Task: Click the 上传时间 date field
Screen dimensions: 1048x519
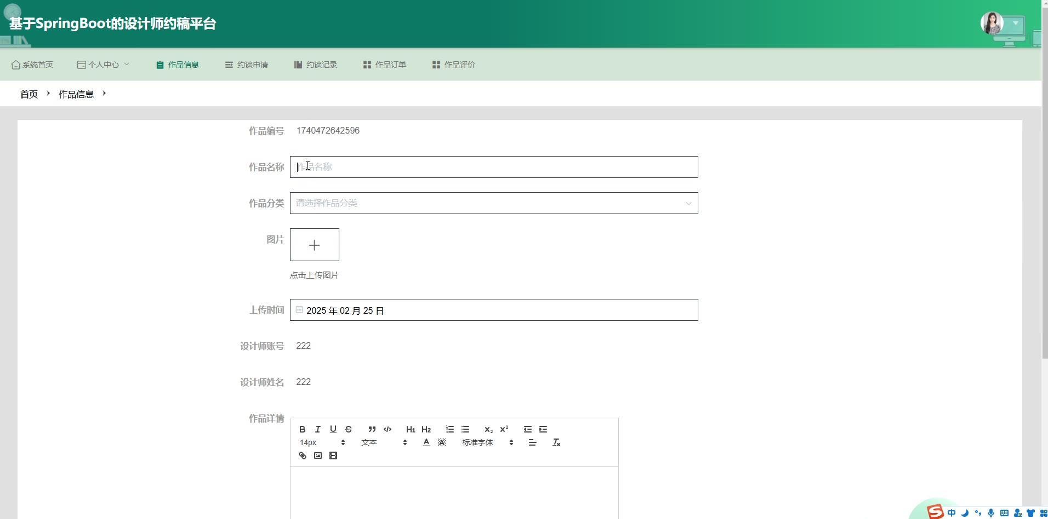Action: pos(494,310)
